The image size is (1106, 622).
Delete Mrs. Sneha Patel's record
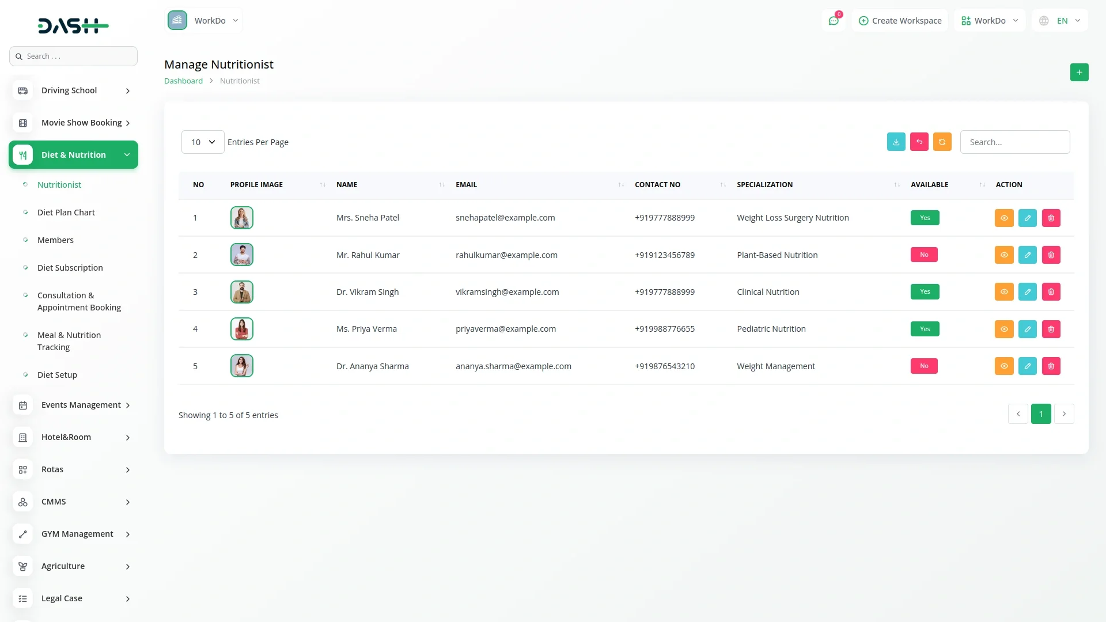point(1051,218)
